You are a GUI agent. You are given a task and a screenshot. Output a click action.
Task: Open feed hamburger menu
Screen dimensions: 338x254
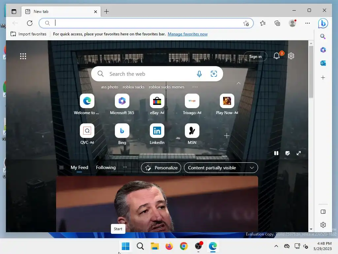61,168
